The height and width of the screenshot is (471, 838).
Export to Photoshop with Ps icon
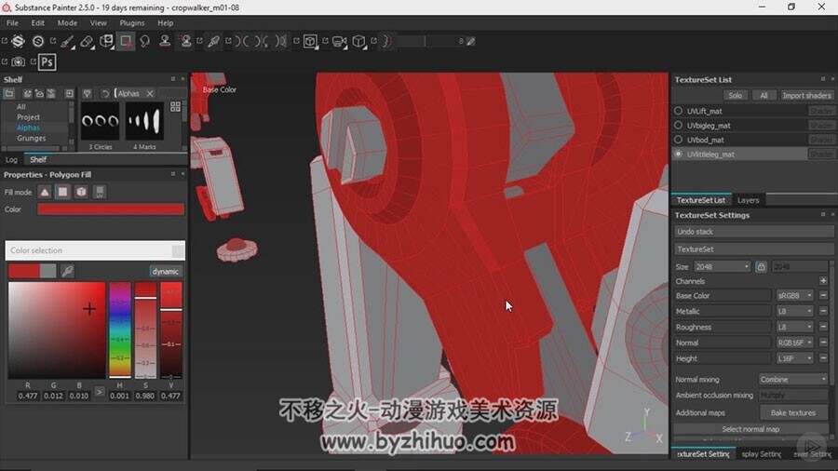coord(47,62)
